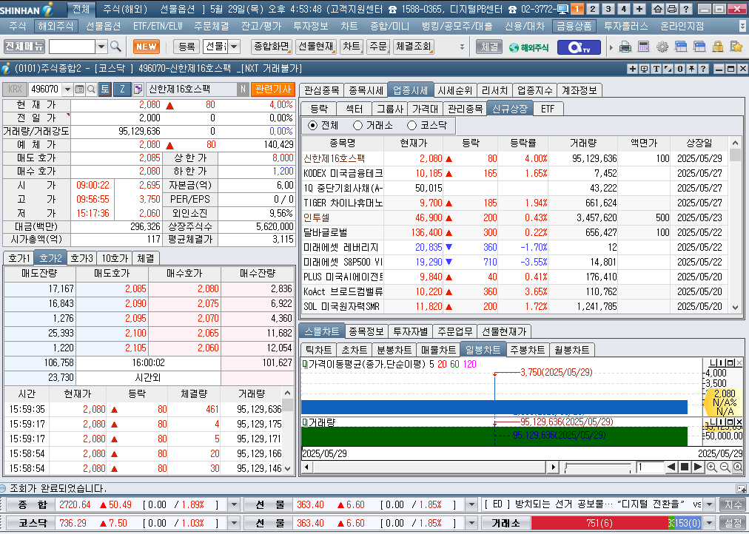This screenshot has height=534, width=749.
Task: Click stock search magnifier beside code field
Action: click(x=91, y=89)
